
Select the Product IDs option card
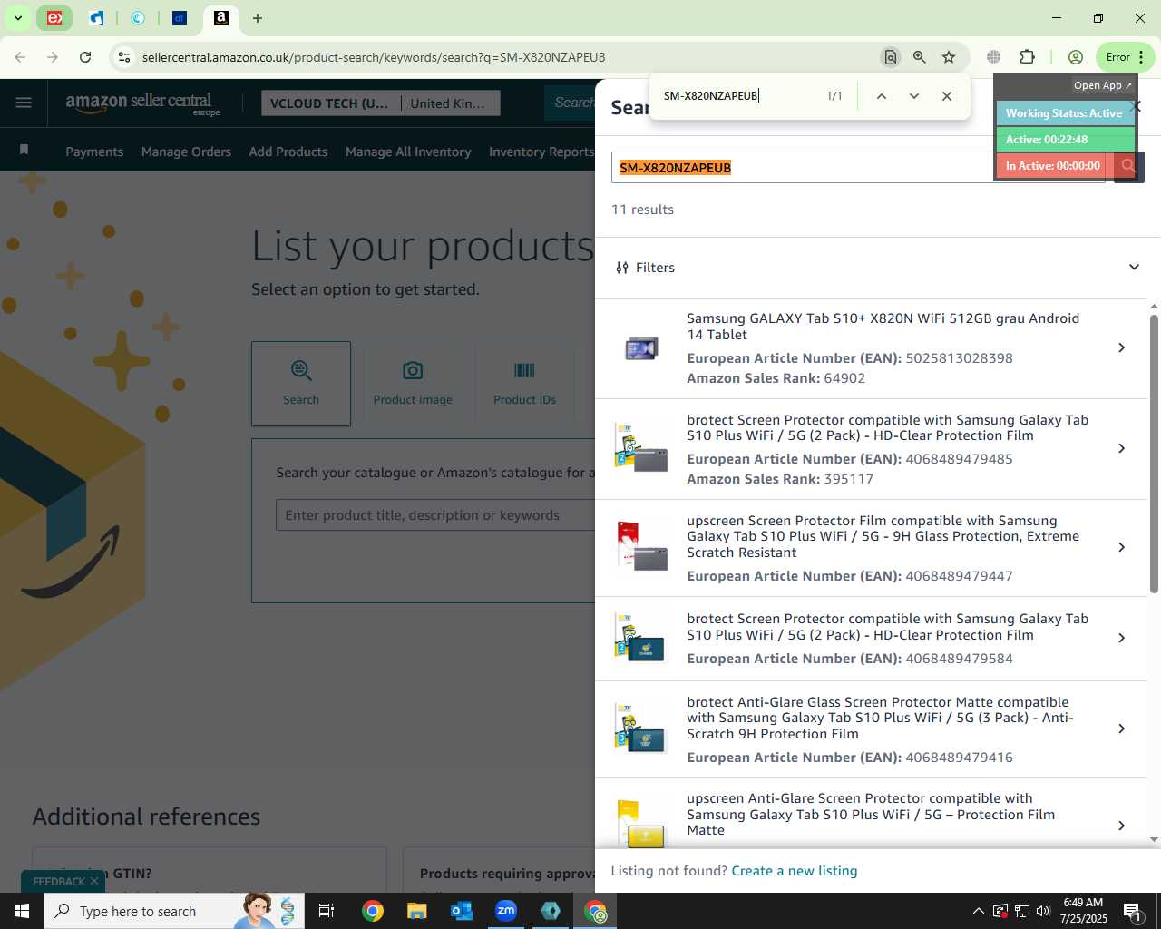click(524, 384)
